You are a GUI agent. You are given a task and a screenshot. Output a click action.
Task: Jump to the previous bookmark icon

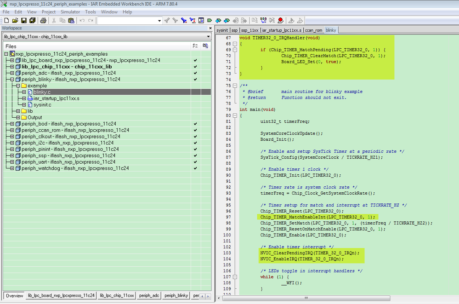click(x=218, y=21)
